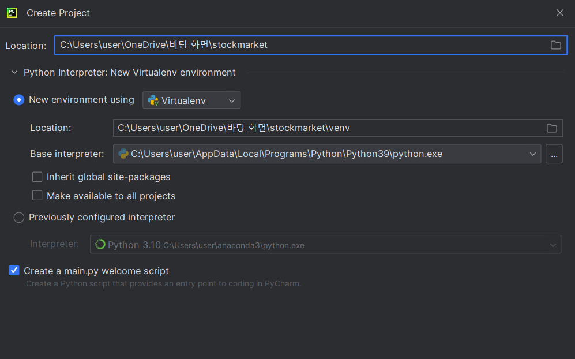Viewport: 575px width, 359px height.
Task: Browse for the venv location folder icon
Action: (x=551, y=128)
